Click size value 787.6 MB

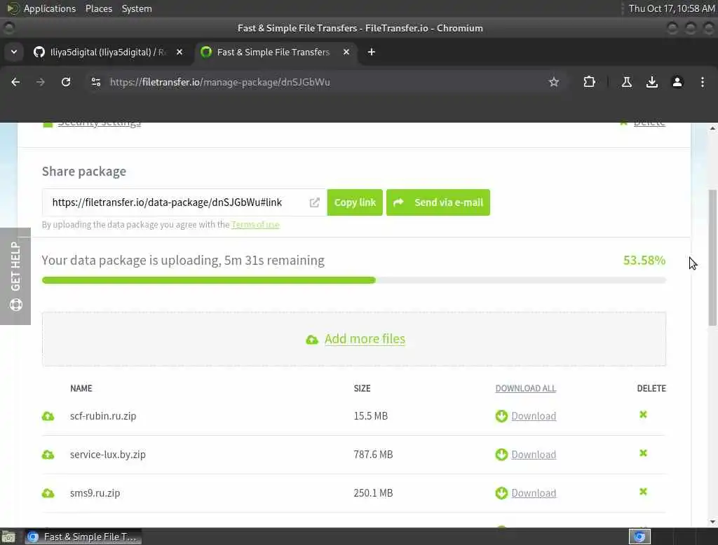[x=373, y=455]
